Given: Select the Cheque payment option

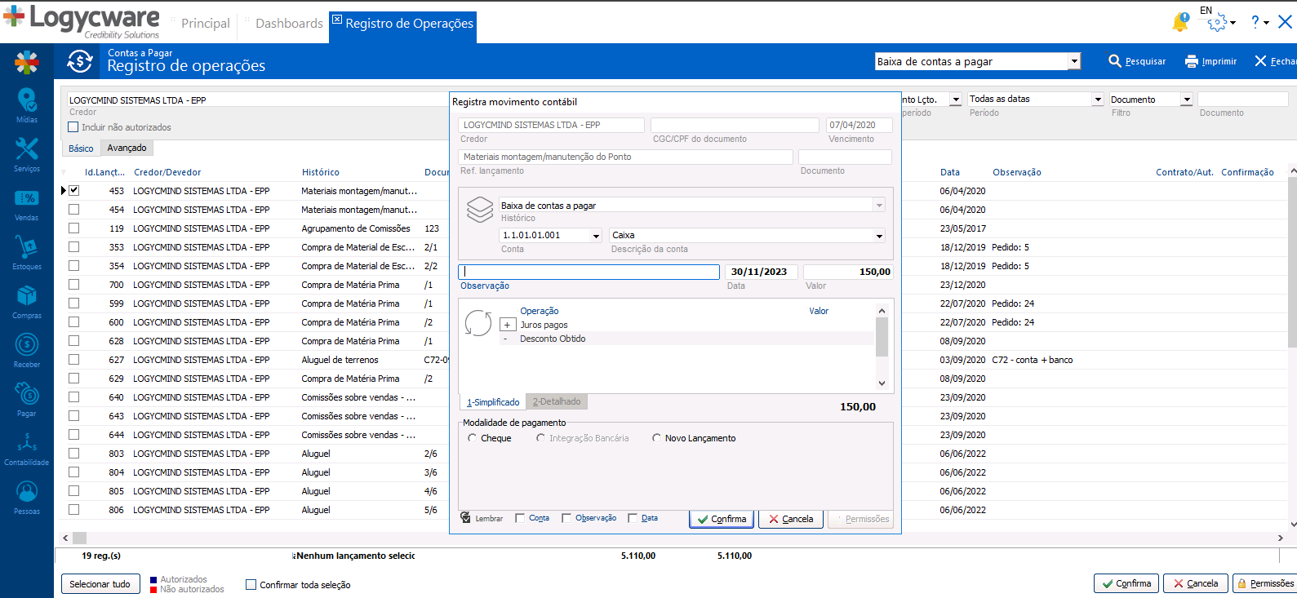Looking at the screenshot, I should pyautogui.click(x=473, y=438).
